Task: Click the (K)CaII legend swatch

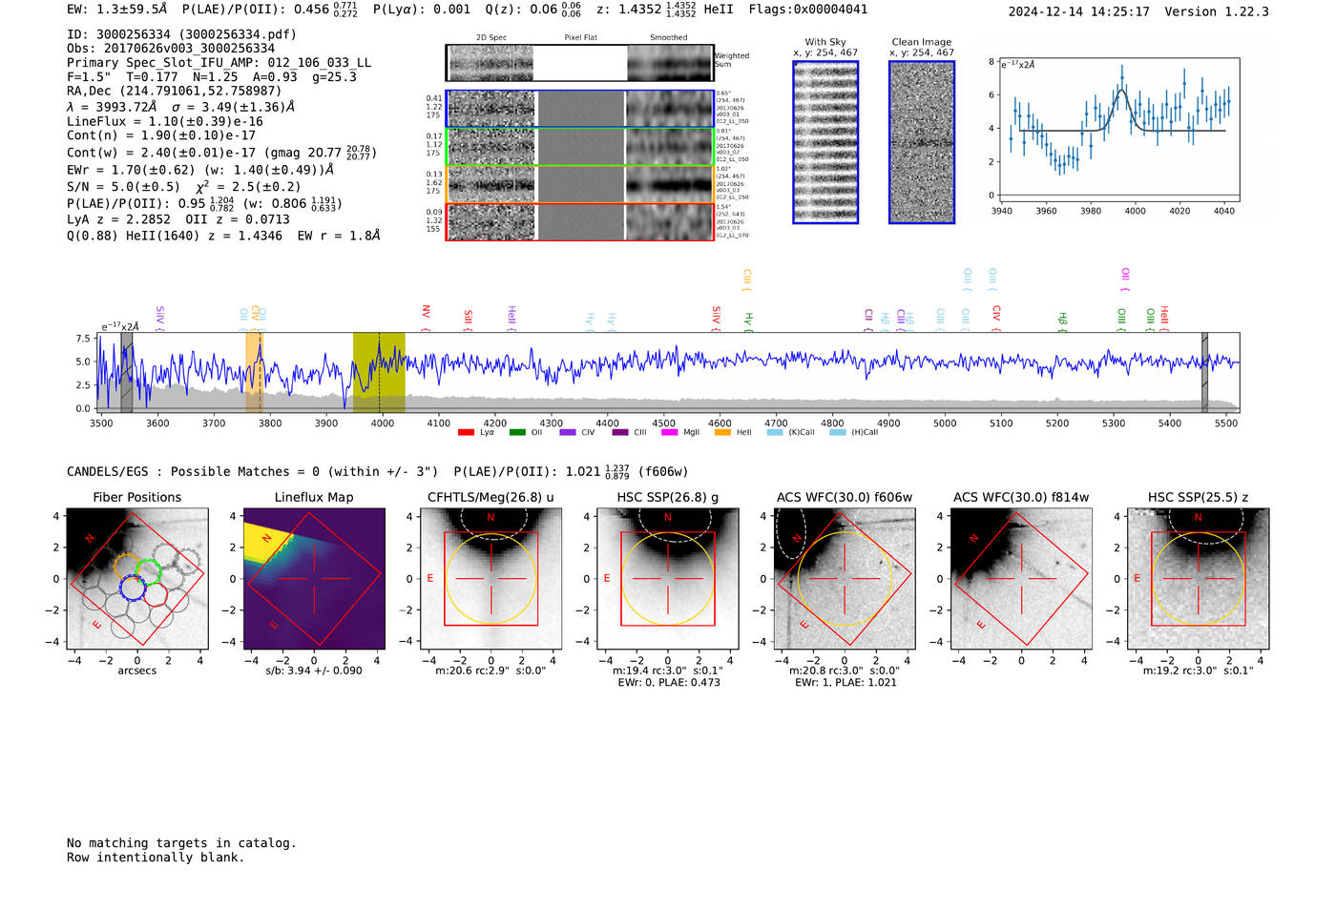Action: pos(774,432)
